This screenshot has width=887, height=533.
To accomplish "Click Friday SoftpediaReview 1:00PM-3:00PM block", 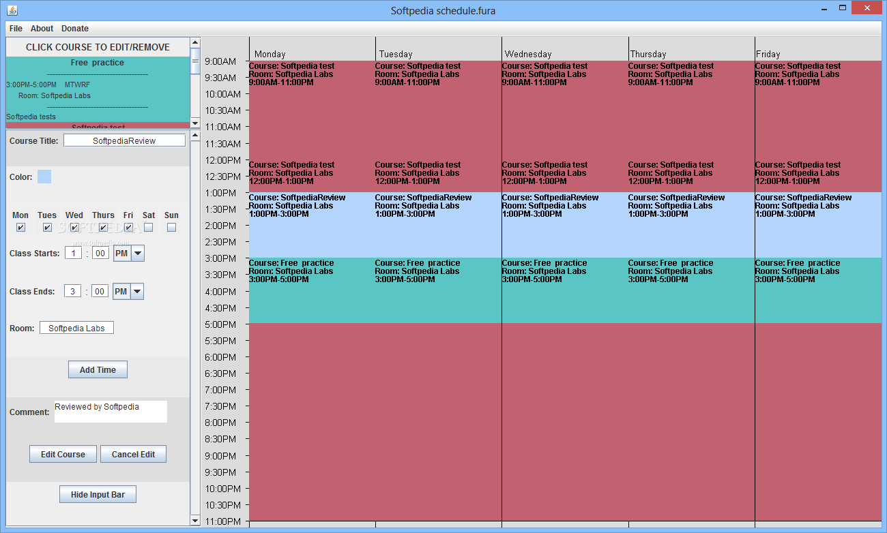I will coord(818,225).
